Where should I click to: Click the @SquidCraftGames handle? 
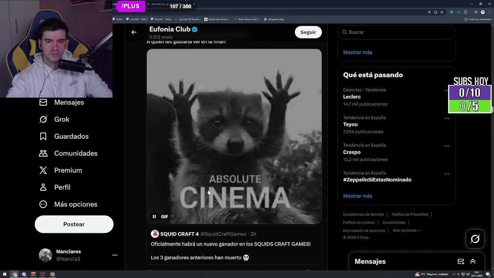(x=223, y=234)
